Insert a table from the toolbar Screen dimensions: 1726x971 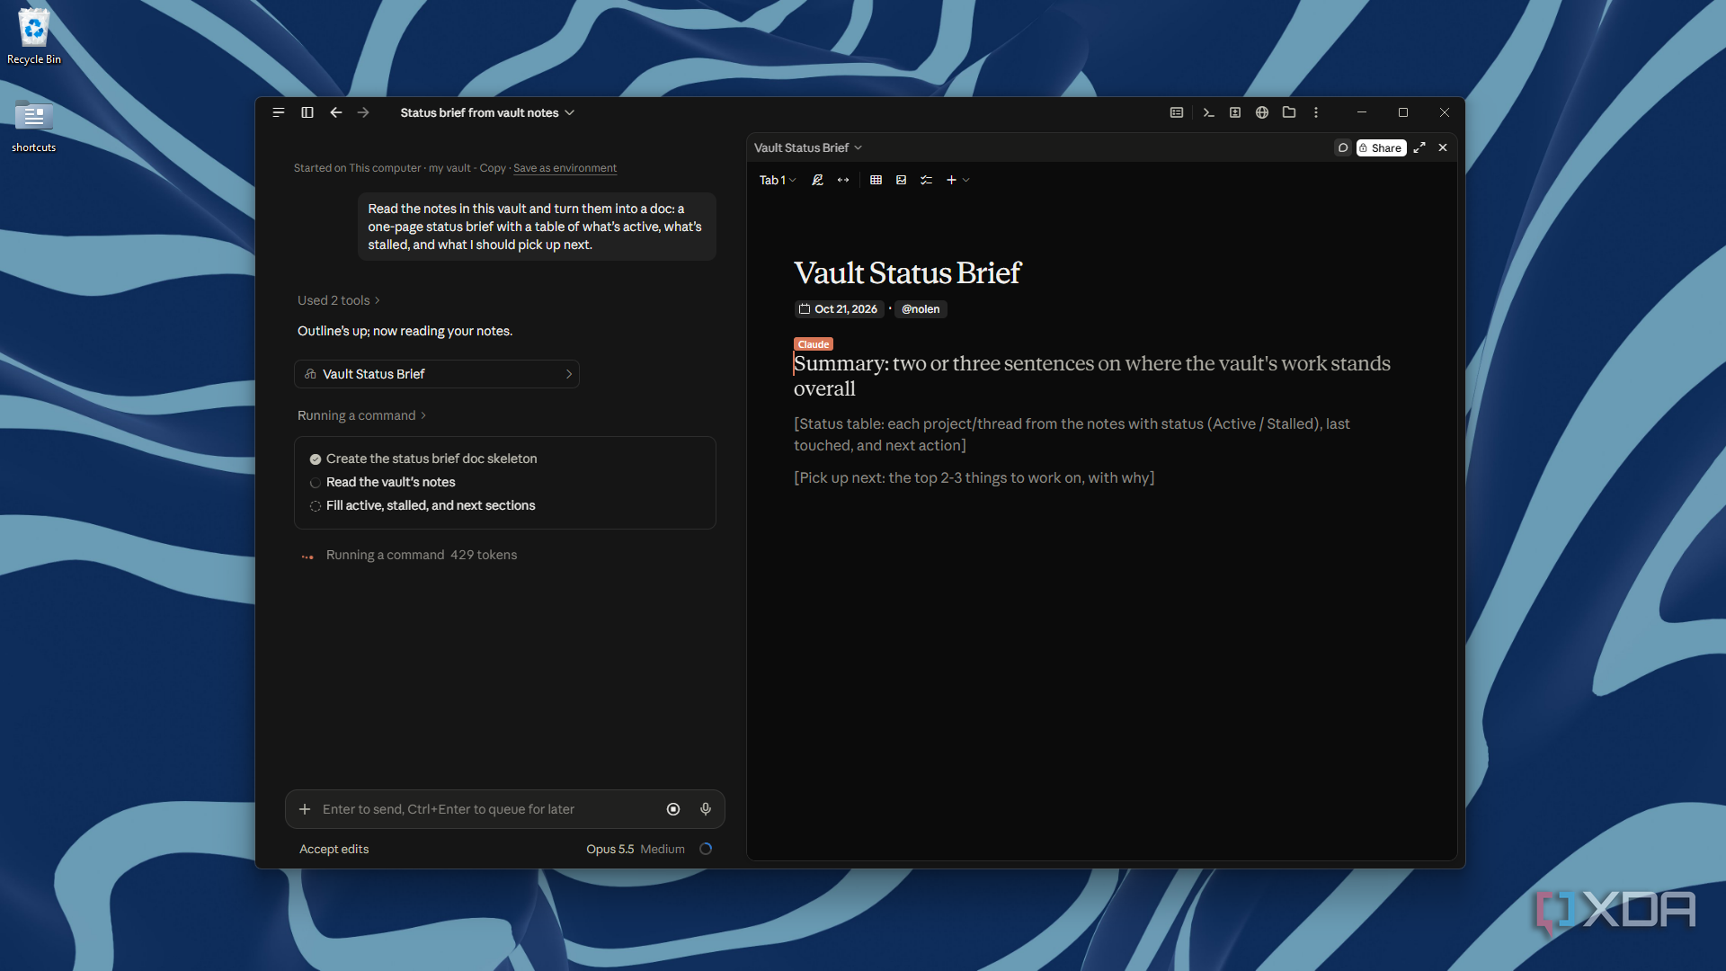coord(876,180)
